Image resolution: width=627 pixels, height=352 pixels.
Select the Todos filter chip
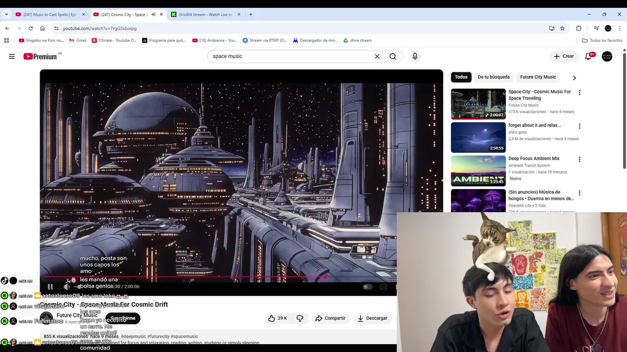pyautogui.click(x=461, y=77)
